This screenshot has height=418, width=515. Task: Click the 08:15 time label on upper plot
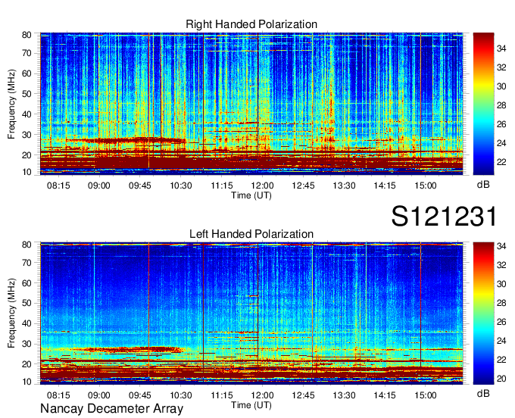pyautogui.click(x=58, y=186)
